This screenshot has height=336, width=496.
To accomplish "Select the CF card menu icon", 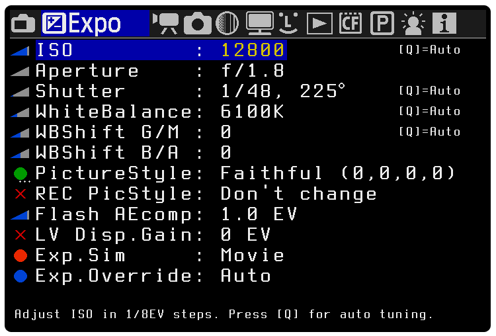I will point(351,24).
